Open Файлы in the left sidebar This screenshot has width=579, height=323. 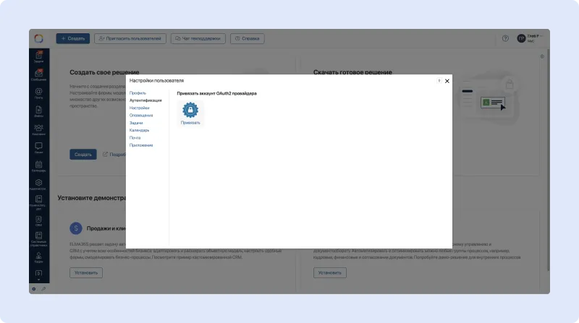coord(38,111)
